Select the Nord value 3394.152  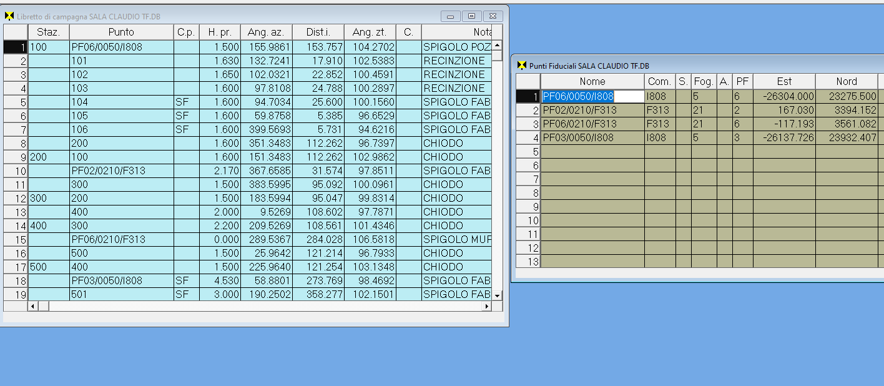(847, 110)
